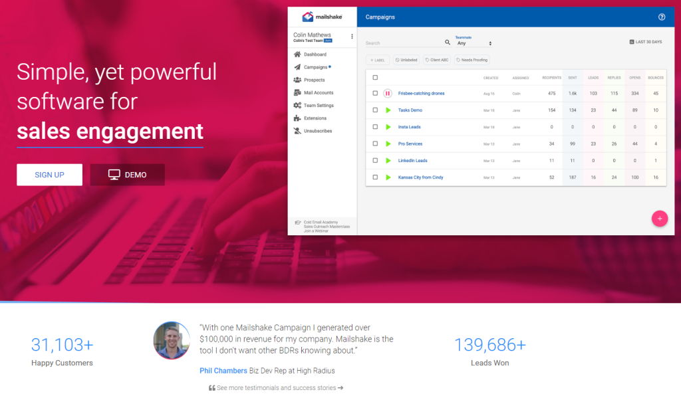This screenshot has width=681, height=396.
Task: Check the Pro Services row checkbox
Action: pyautogui.click(x=375, y=144)
